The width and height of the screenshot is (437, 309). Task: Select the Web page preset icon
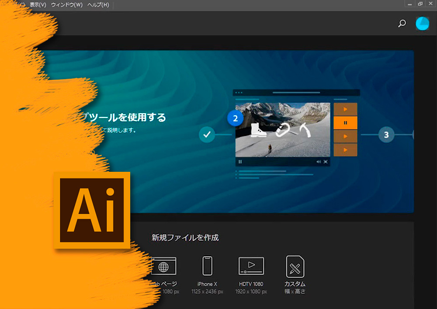[163, 266]
